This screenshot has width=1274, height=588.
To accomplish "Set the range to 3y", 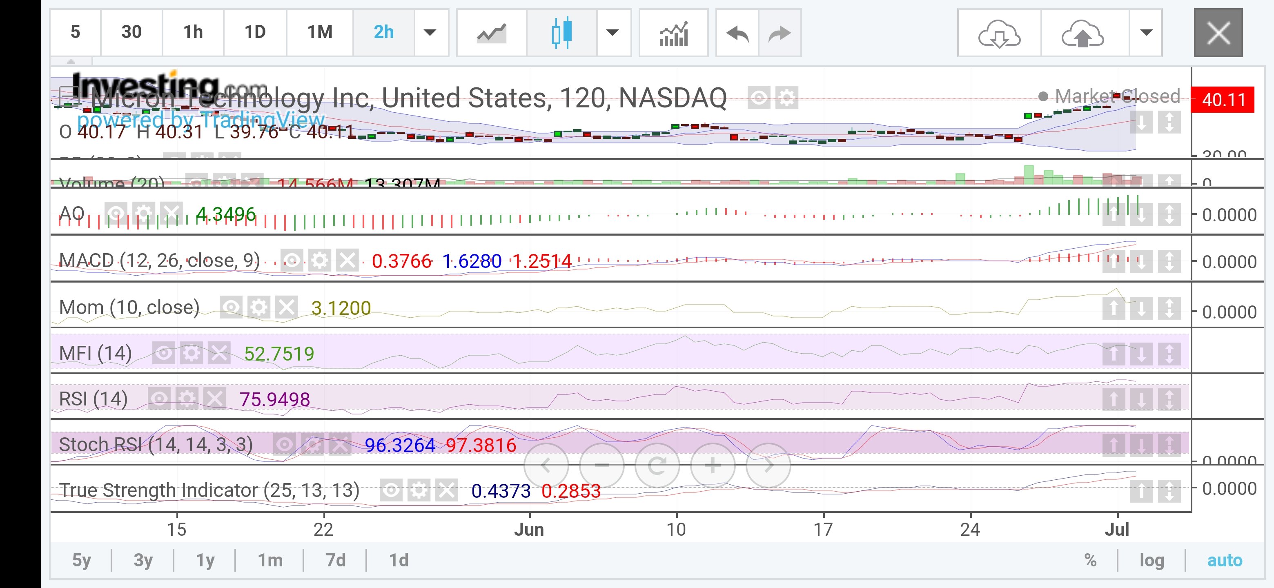I will pos(143,560).
